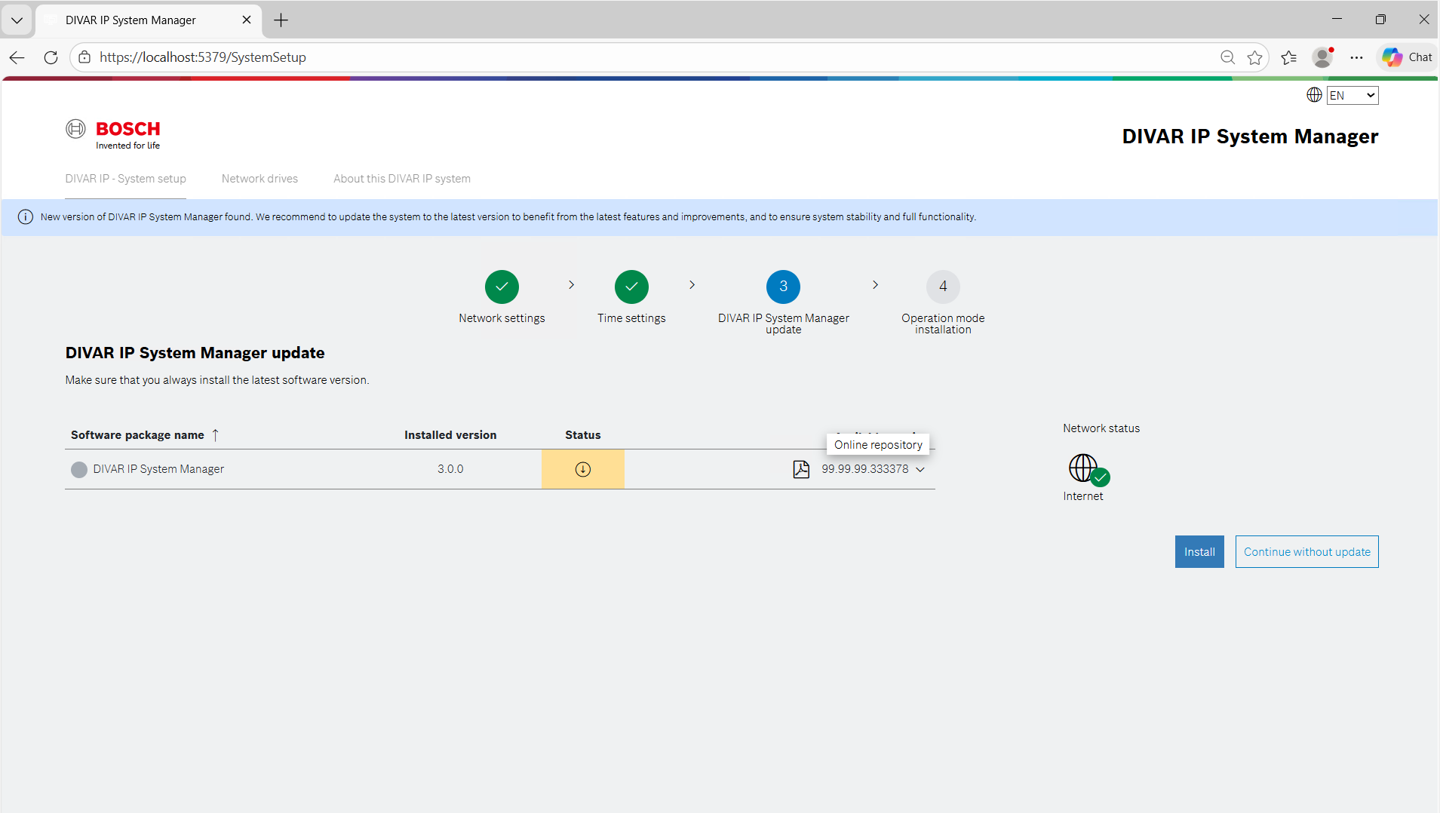Click the sort arrow on Software package name

click(216, 434)
